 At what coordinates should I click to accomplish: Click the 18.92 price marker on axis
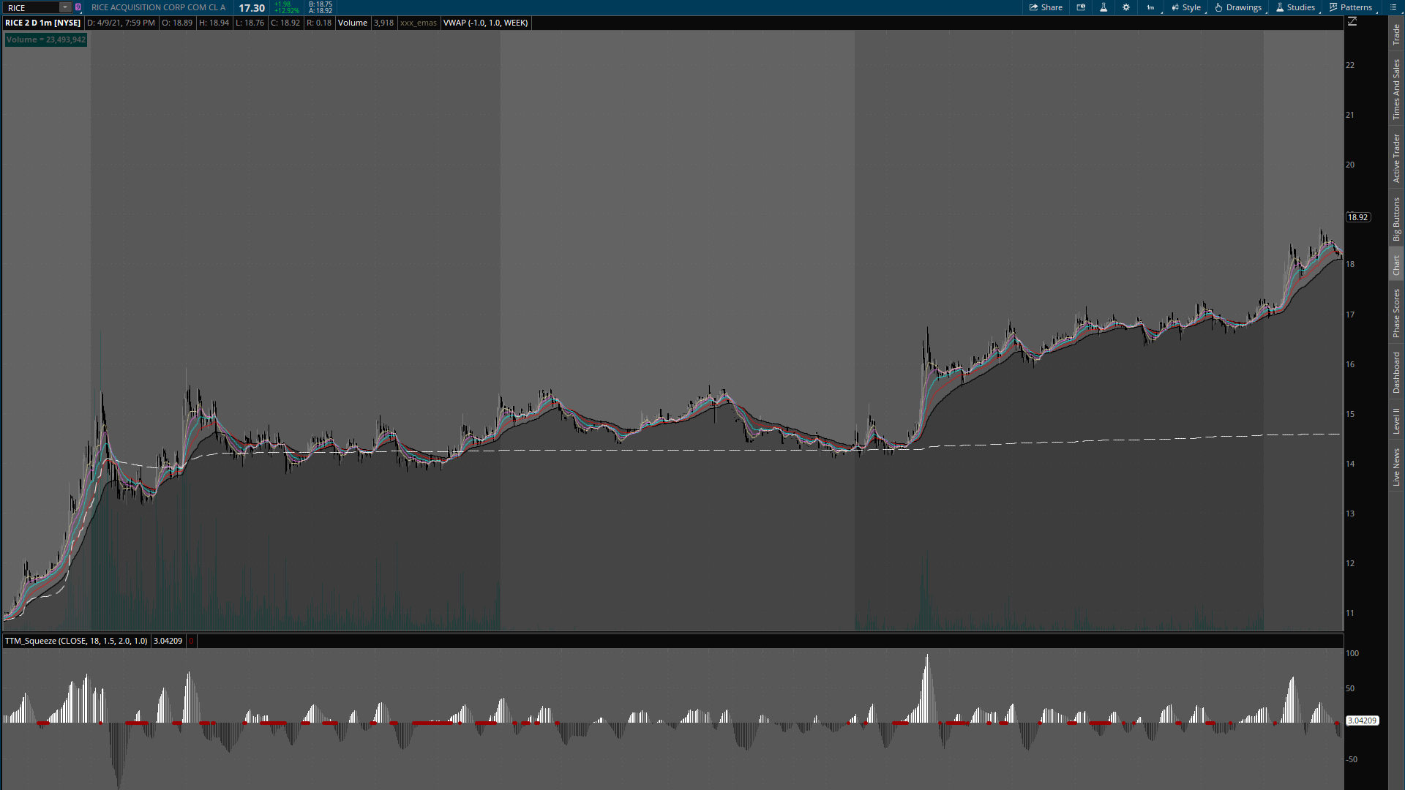click(1357, 217)
